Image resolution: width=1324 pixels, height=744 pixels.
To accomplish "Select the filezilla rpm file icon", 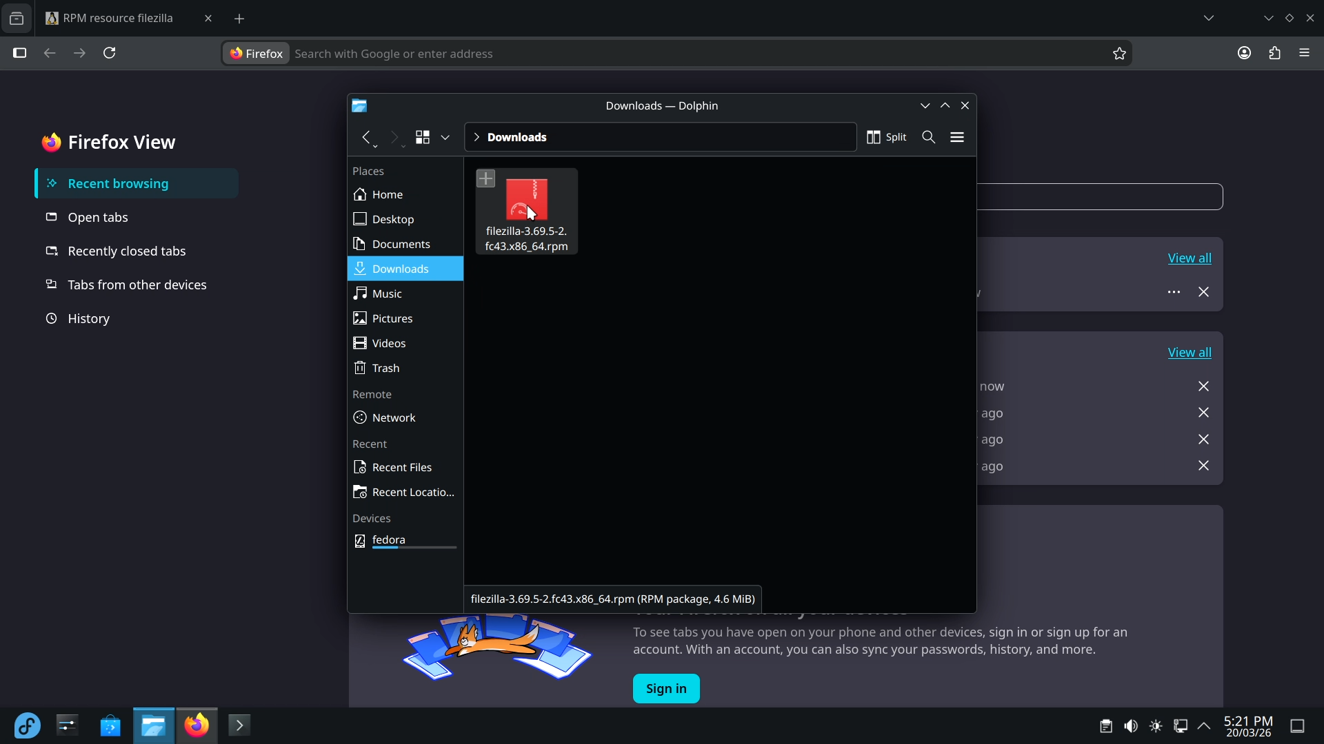I will pos(527,199).
